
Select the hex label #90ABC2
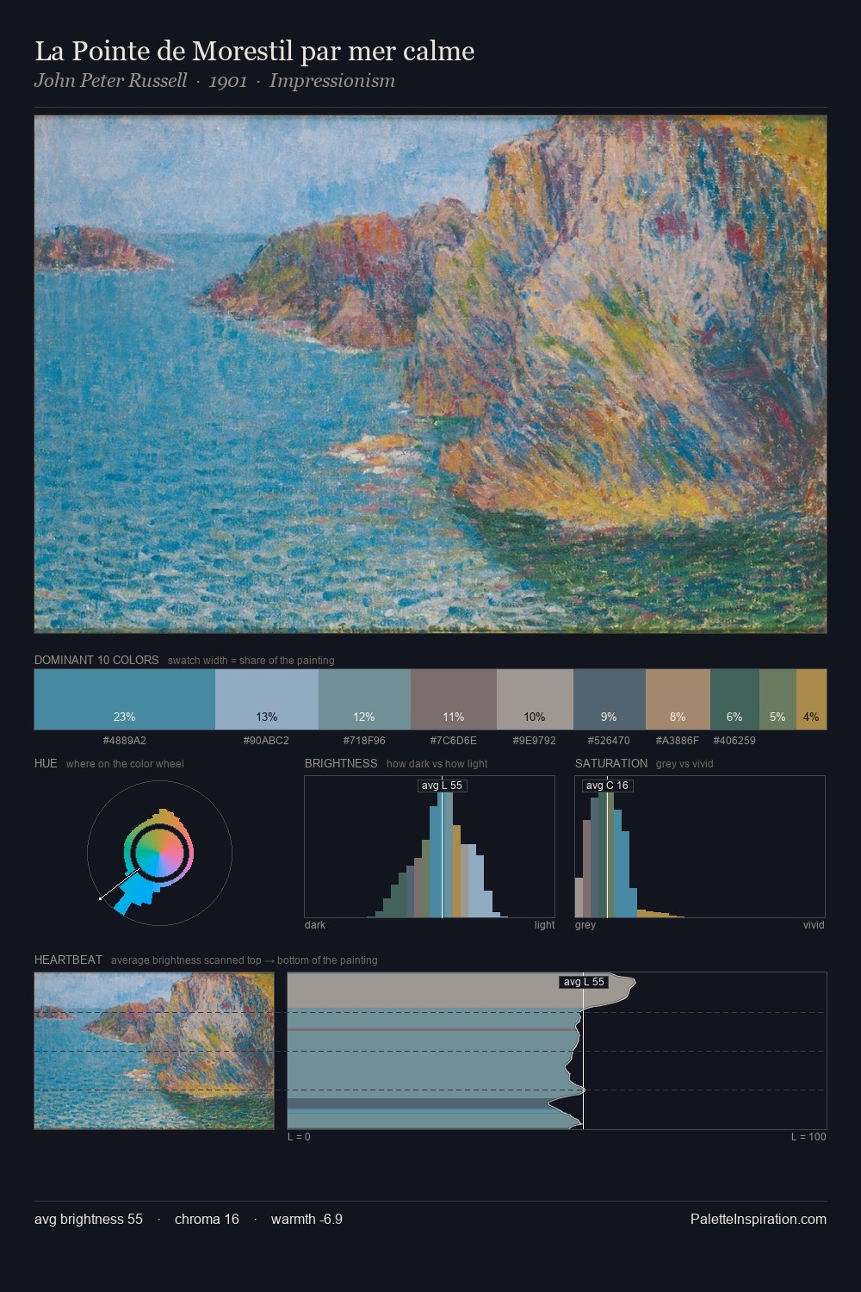267,741
